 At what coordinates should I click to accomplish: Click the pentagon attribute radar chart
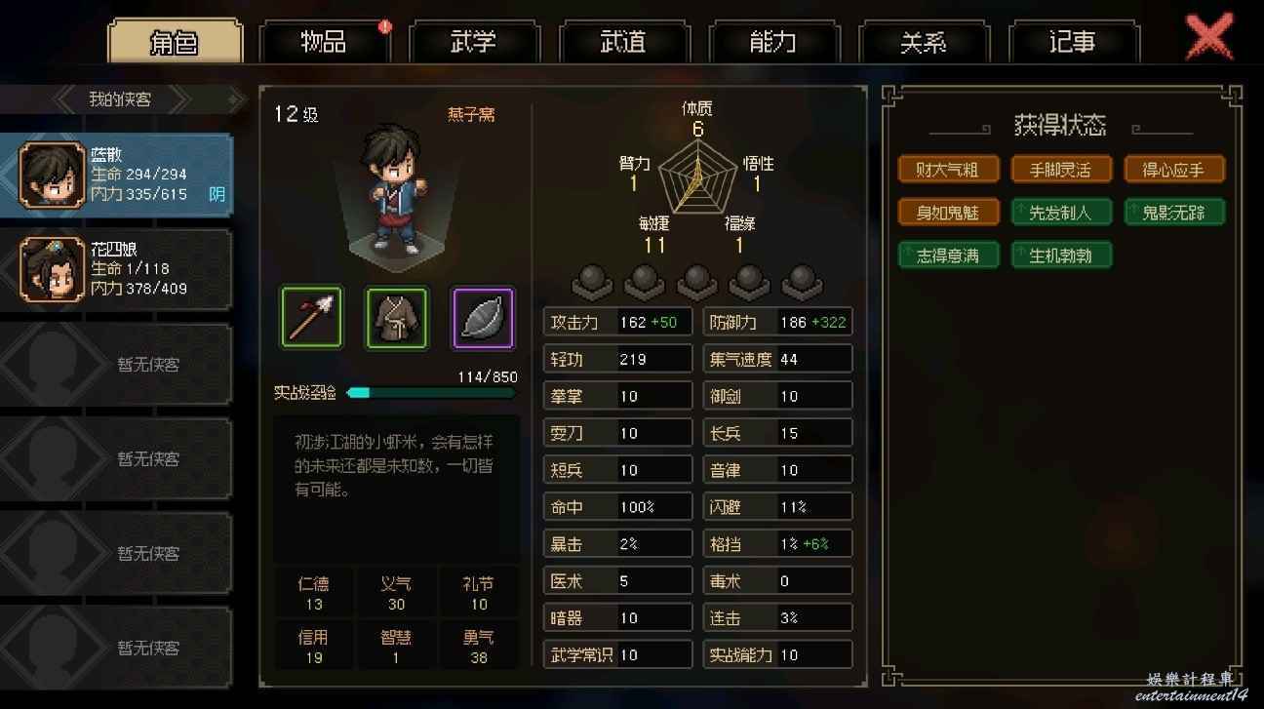click(696, 177)
